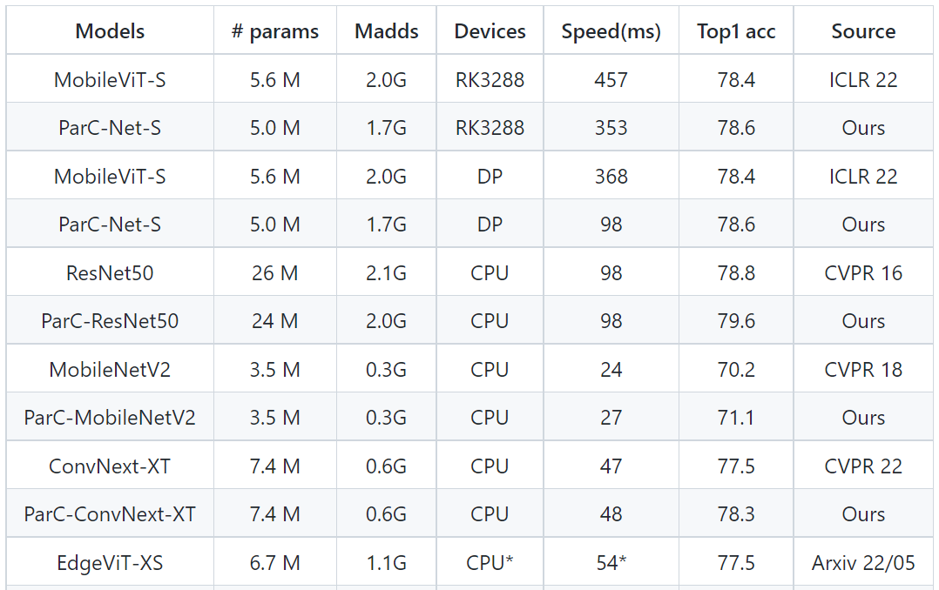The height and width of the screenshot is (590, 939).
Task: Select the 26 M params cell
Action: click(275, 273)
